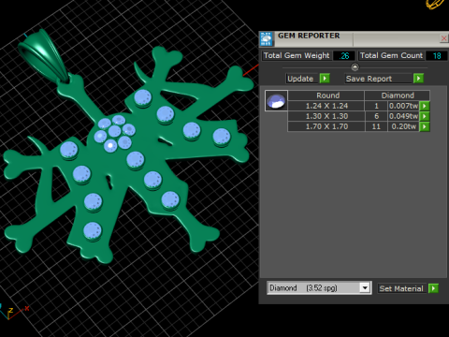Click the pendant bail loop in viewport
This screenshot has width=449, height=337.
click(43, 56)
